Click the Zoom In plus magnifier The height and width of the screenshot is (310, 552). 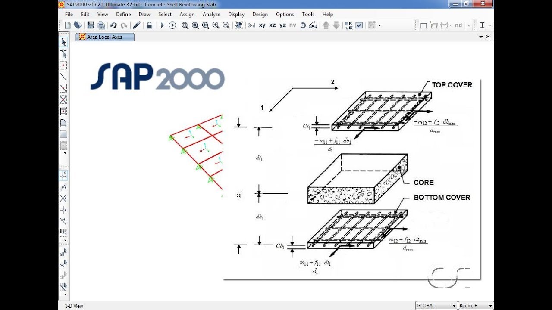[216, 25]
